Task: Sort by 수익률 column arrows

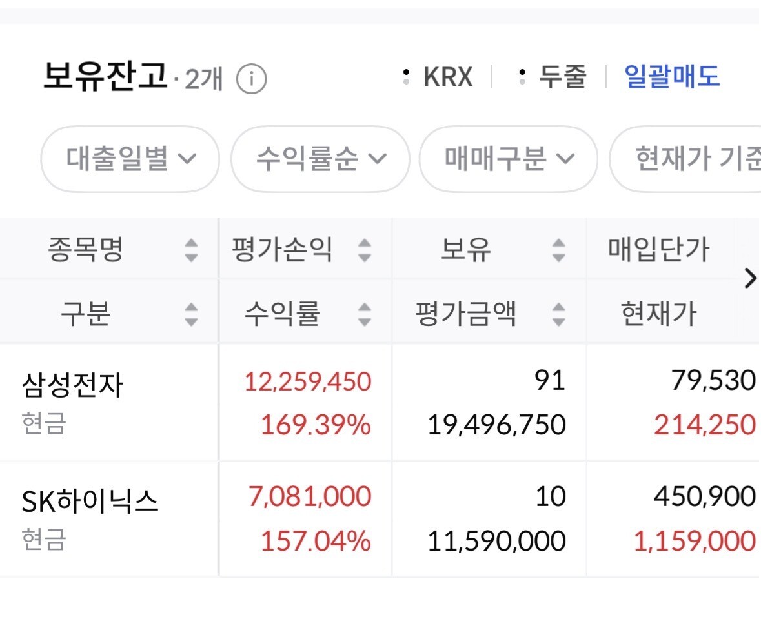Action: point(365,314)
